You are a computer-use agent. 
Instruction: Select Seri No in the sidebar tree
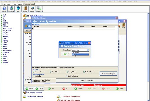[x=5, y=23]
